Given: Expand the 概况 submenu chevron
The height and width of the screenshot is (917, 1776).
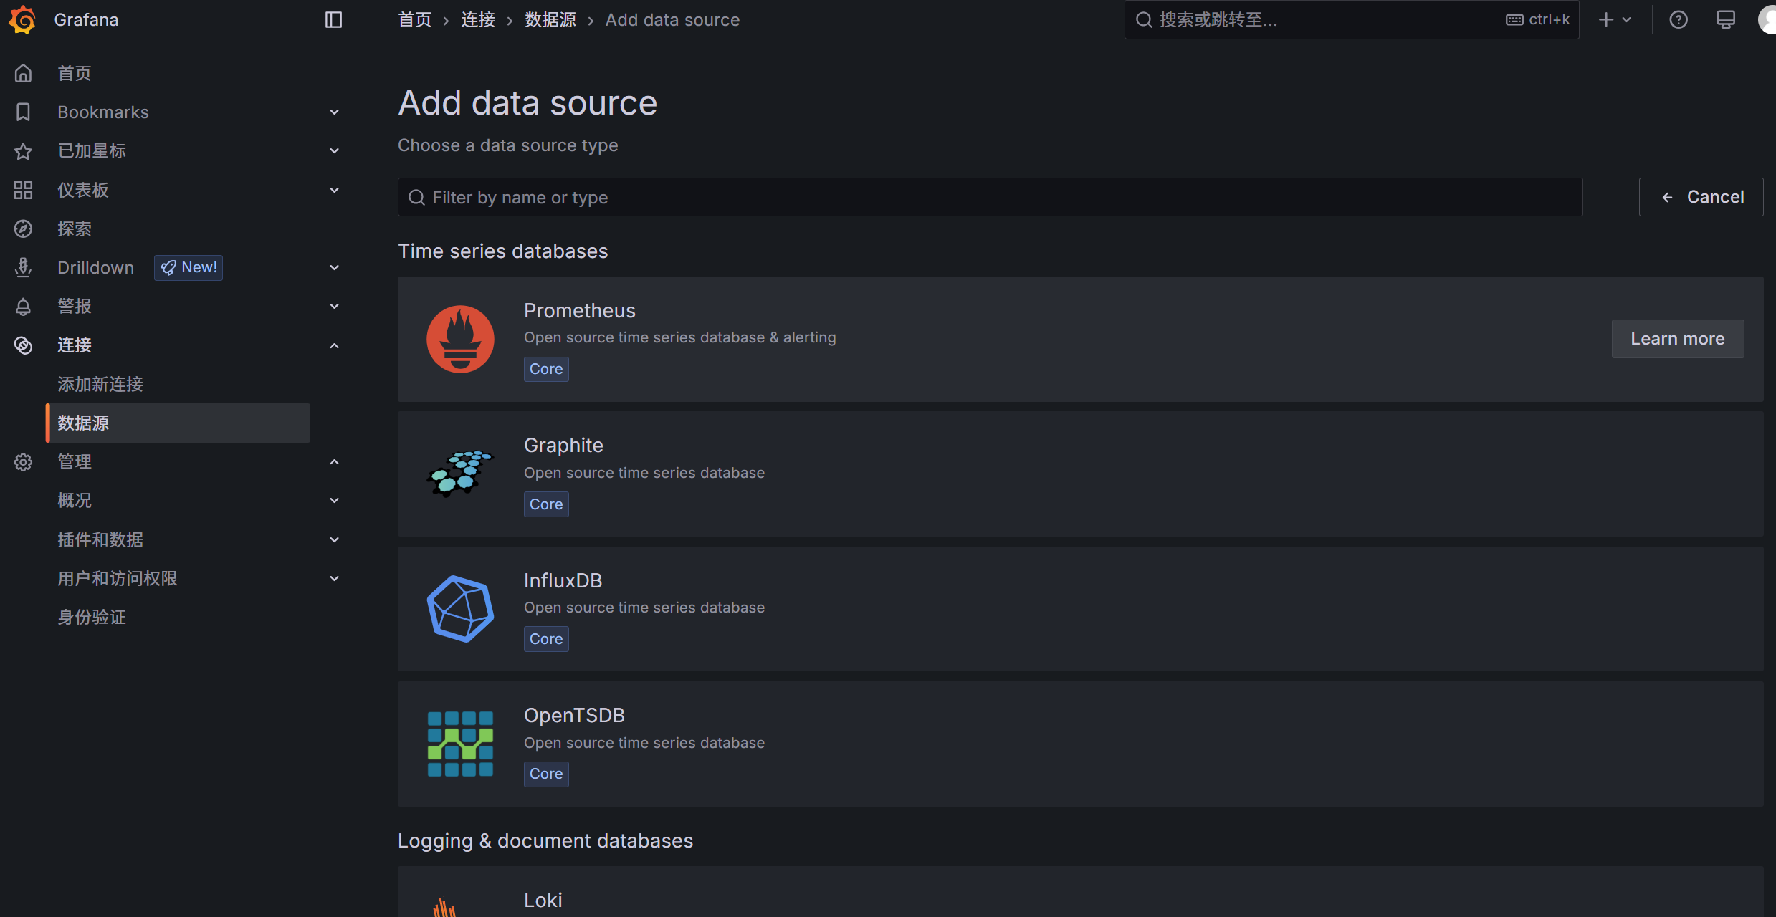Looking at the screenshot, I should click(x=334, y=501).
